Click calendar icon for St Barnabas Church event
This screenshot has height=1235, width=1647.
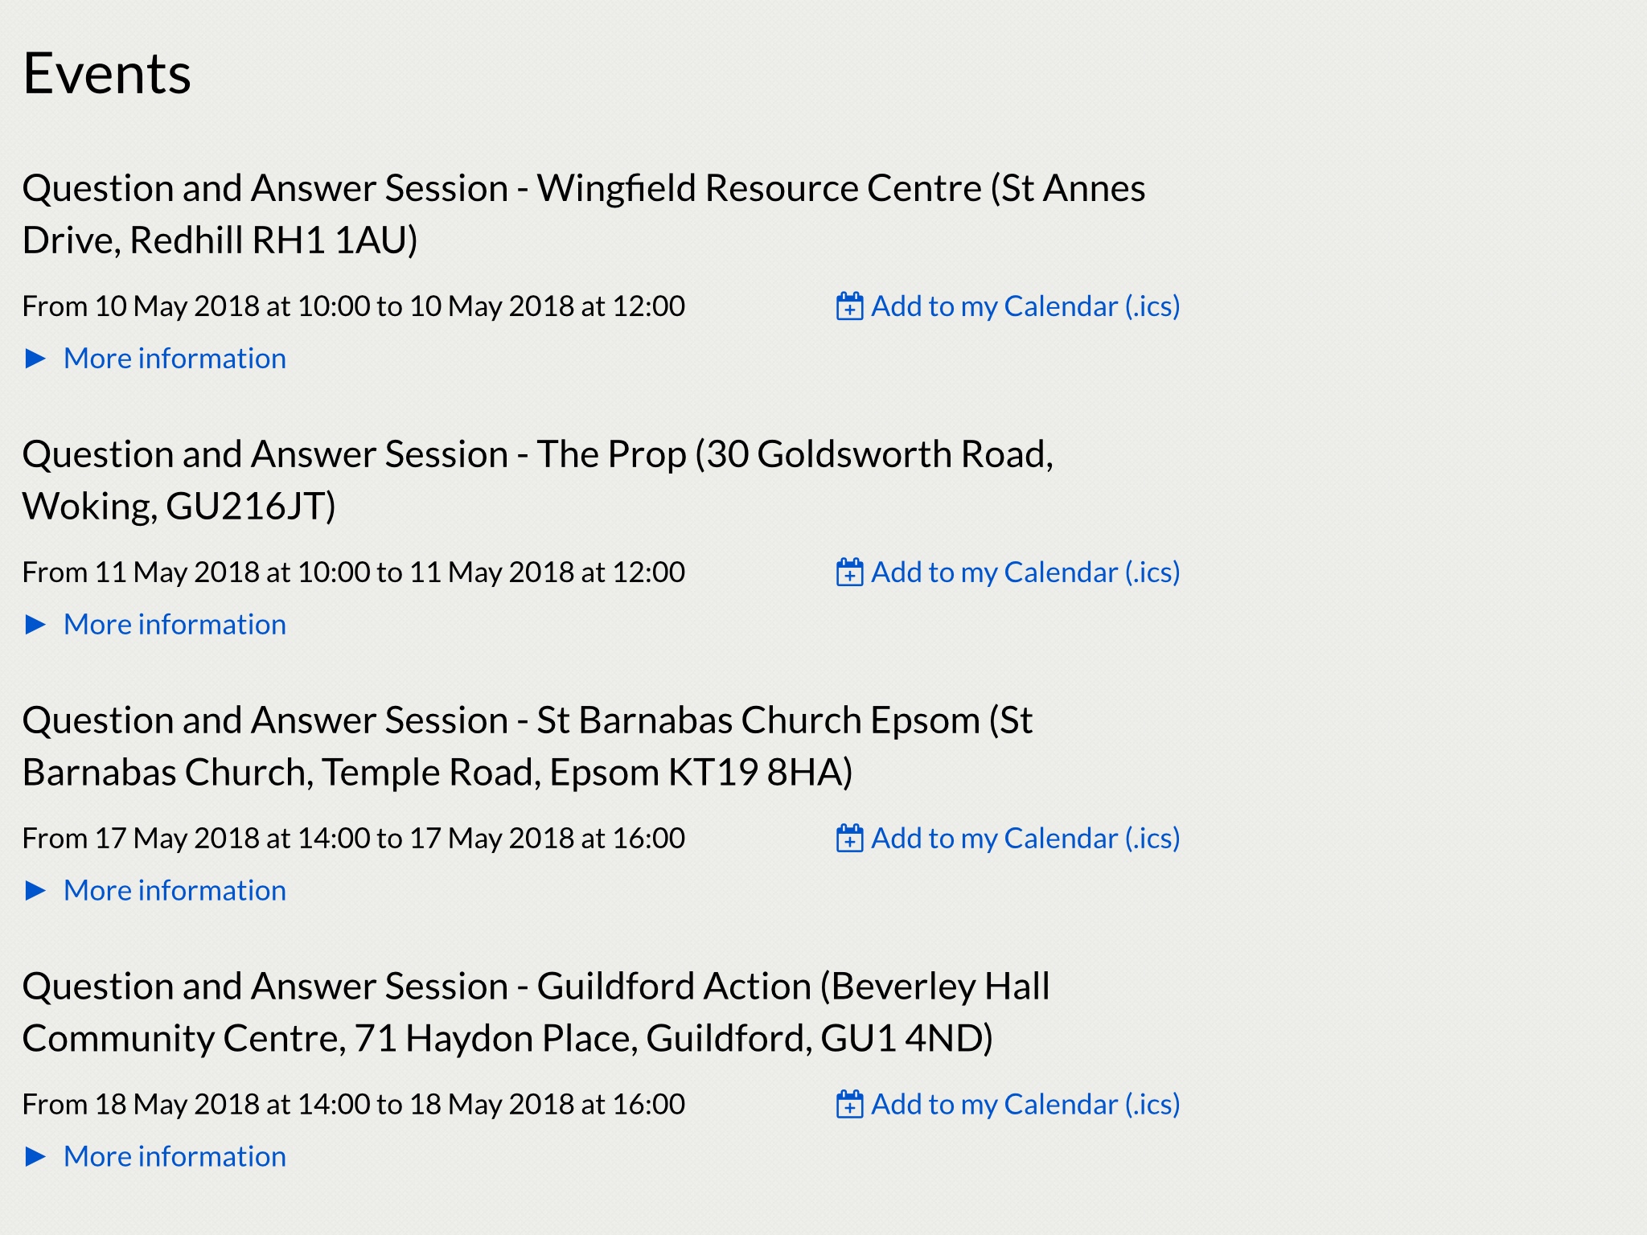pos(849,839)
